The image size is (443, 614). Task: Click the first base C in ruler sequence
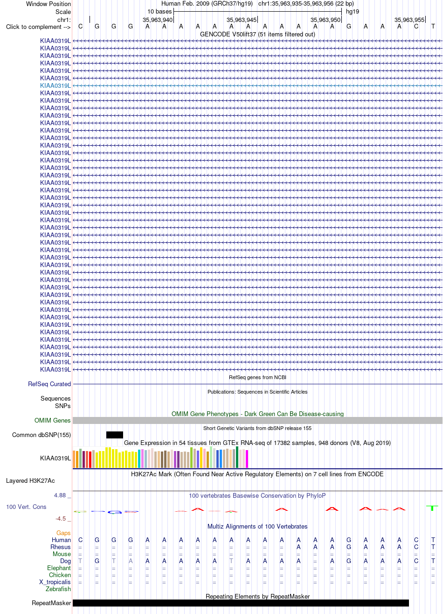[80, 27]
